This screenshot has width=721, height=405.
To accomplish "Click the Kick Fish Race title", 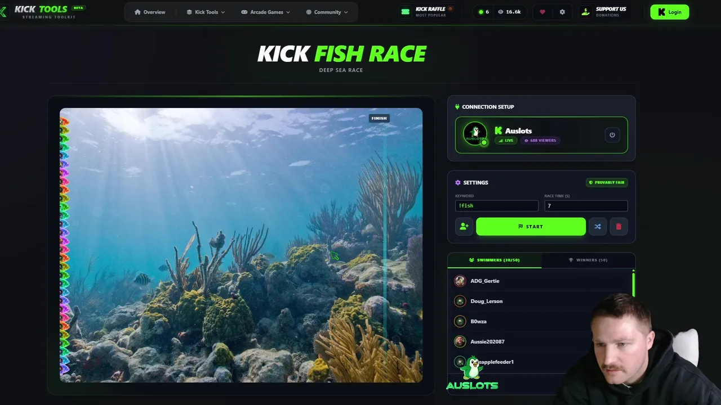I will [342, 53].
